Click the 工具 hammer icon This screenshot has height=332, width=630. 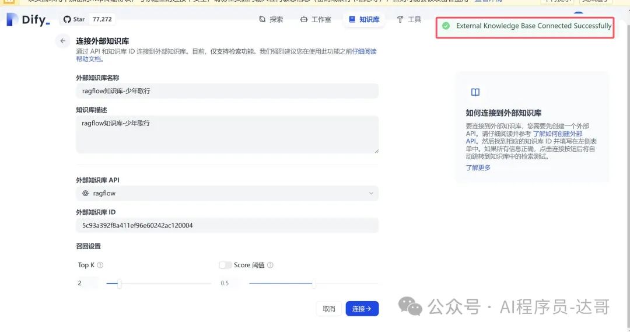click(400, 19)
